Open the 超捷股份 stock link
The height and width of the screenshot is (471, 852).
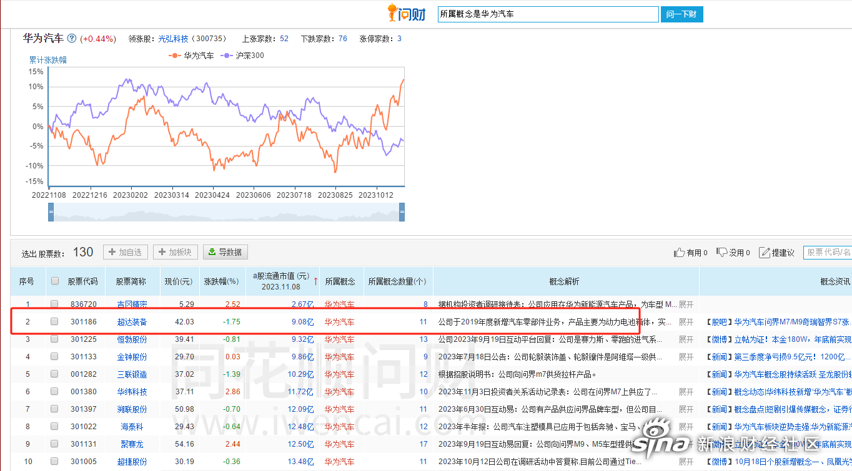132,462
